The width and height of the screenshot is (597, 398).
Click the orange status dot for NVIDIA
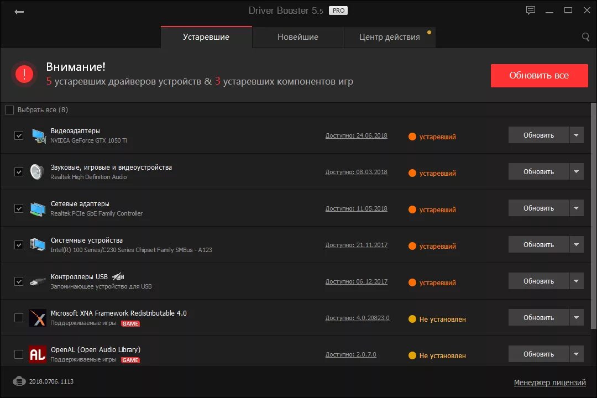(412, 137)
